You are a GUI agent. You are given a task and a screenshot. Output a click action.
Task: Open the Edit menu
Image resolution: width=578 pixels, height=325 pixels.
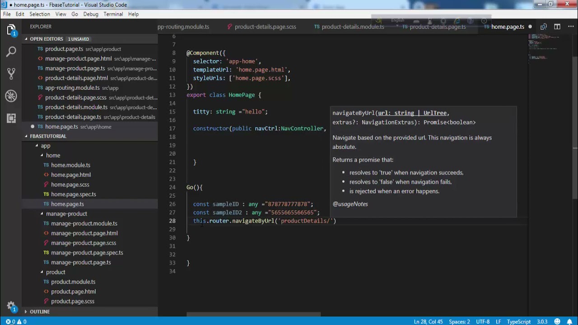(x=20, y=14)
